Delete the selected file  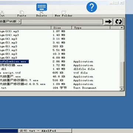[41, 14]
